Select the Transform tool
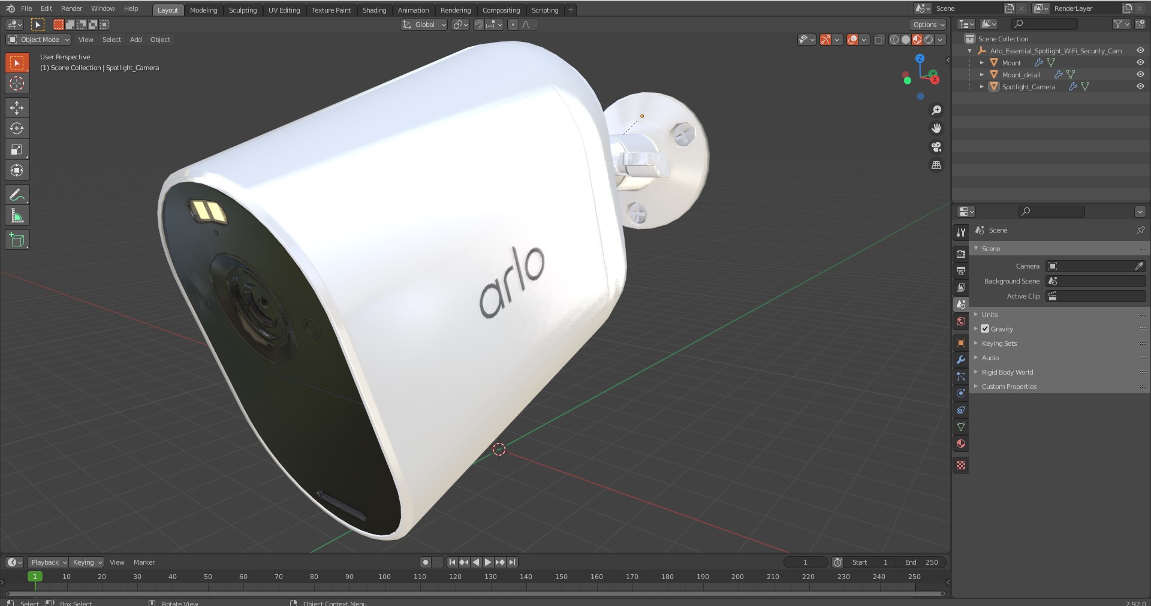Viewport: 1151px width, 606px height. tap(17, 170)
